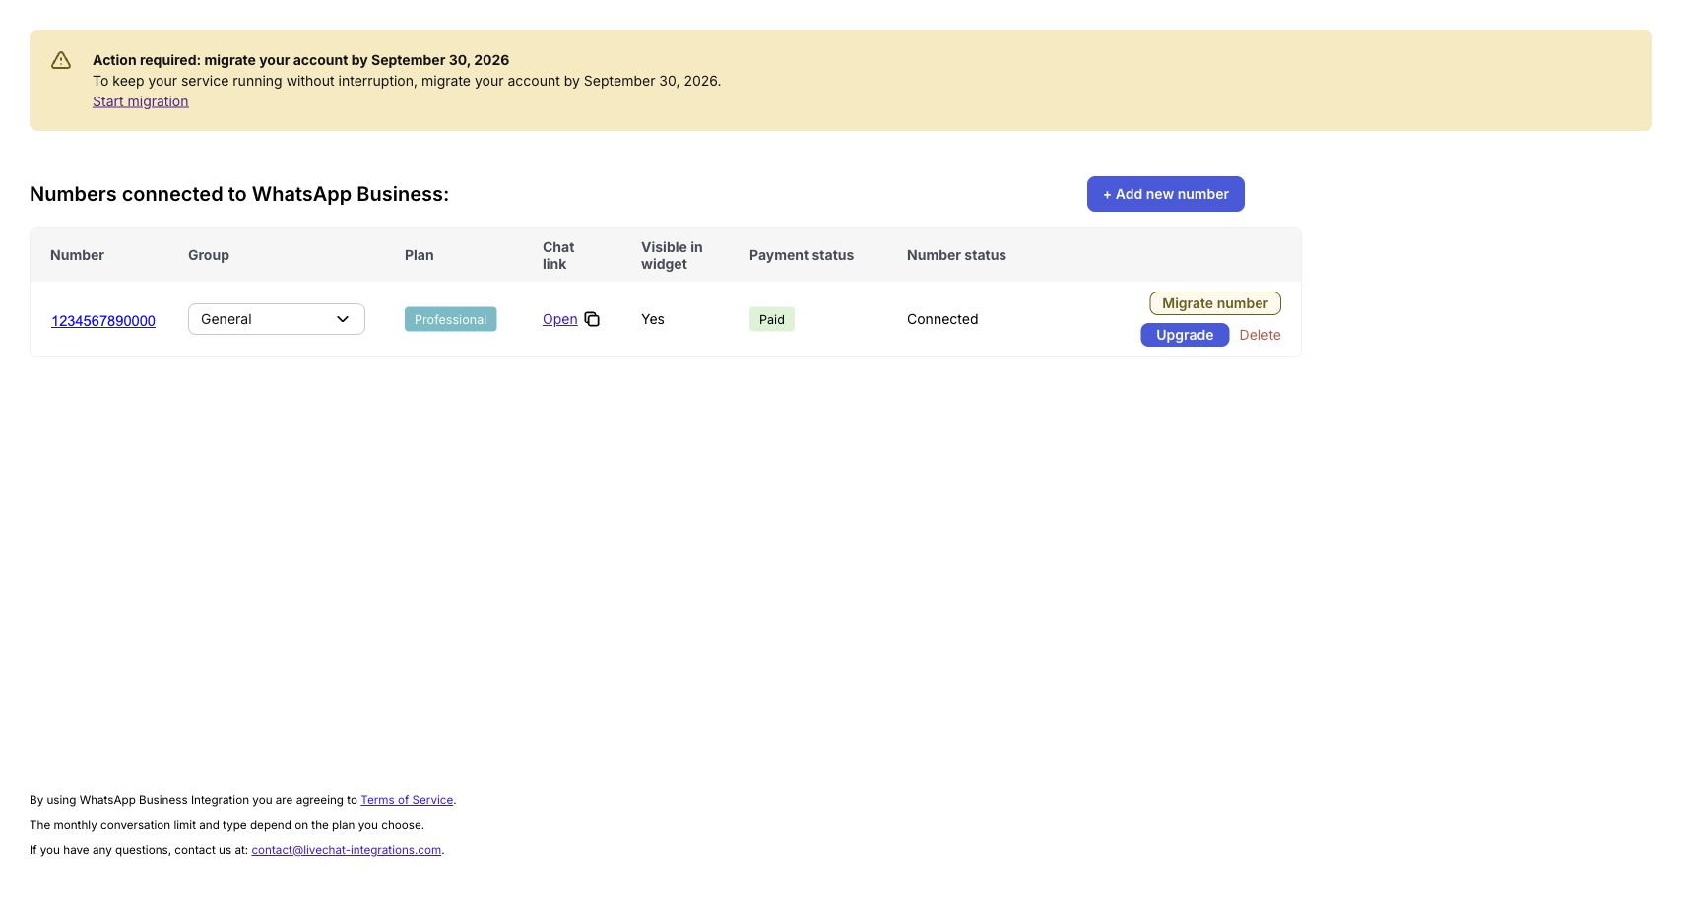1682x907 pixels.
Task: Click the Connected number status text
Action: (x=942, y=319)
